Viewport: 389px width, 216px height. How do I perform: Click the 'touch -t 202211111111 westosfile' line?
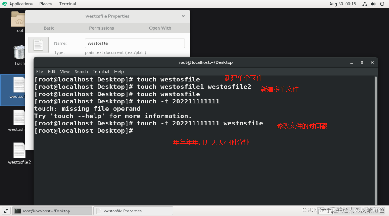pyautogui.click(x=149, y=123)
